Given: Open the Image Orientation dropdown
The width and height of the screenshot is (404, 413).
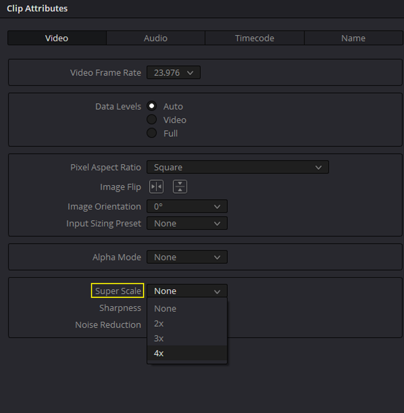Looking at the screenshot, I should 187,206.
